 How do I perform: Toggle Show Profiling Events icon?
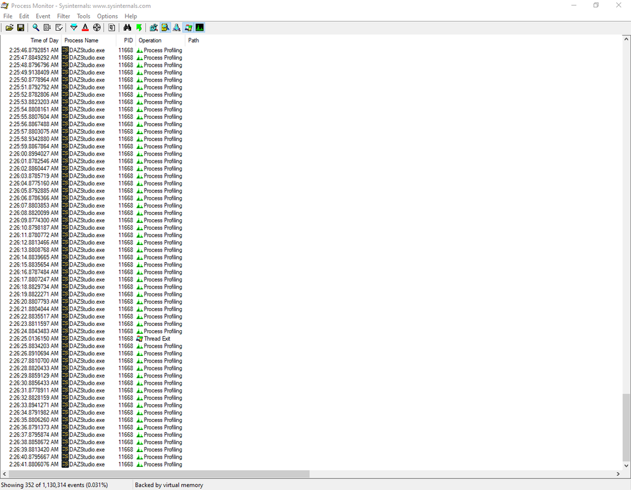click(x=200, y=28)
